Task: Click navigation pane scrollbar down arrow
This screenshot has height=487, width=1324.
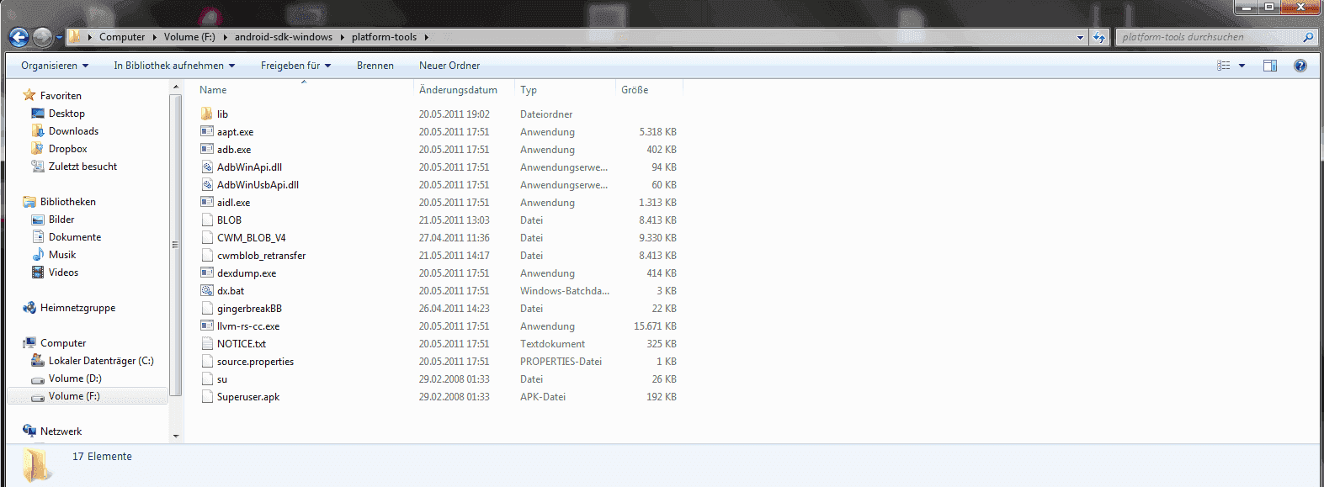Action: [176, 436]
